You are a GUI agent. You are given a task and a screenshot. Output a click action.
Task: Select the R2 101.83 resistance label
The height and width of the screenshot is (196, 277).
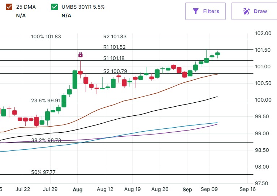coord(114,37)
